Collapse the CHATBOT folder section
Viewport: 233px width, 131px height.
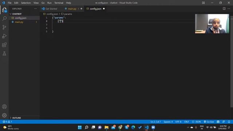17,14
